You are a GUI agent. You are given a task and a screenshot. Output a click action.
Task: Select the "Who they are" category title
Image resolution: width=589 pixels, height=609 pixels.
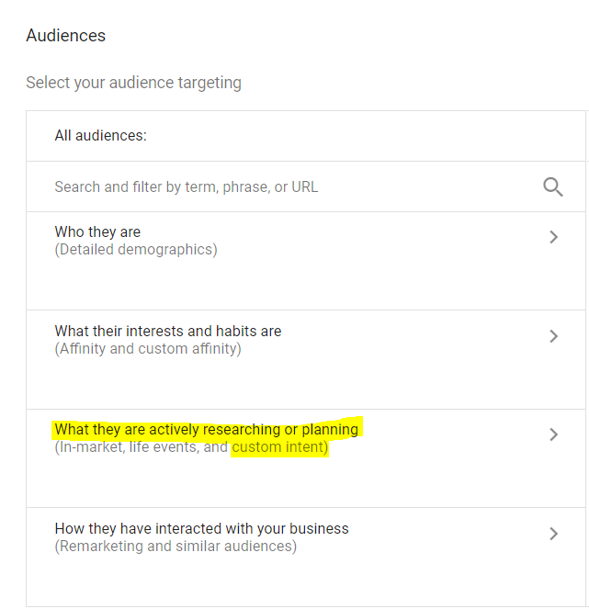(x=97, y=231)
